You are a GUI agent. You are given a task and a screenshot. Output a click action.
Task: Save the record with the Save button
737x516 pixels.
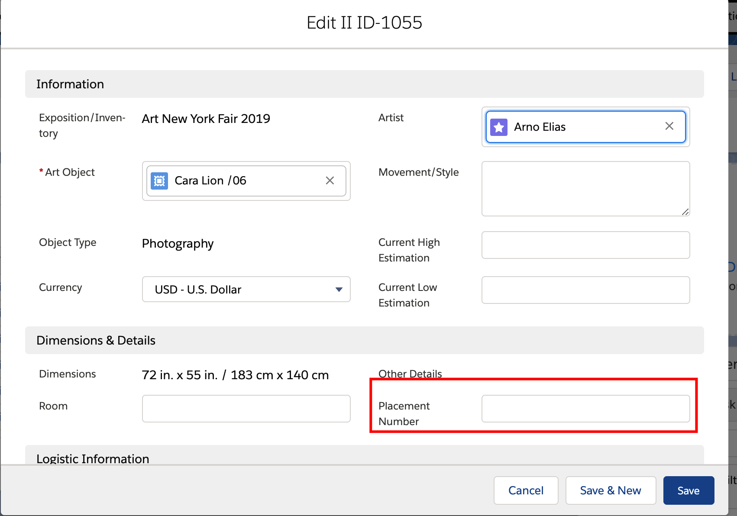688,490
